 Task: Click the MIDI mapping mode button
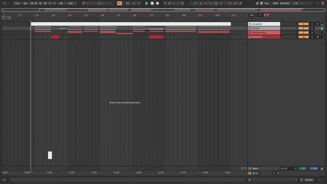coord(275,3)
